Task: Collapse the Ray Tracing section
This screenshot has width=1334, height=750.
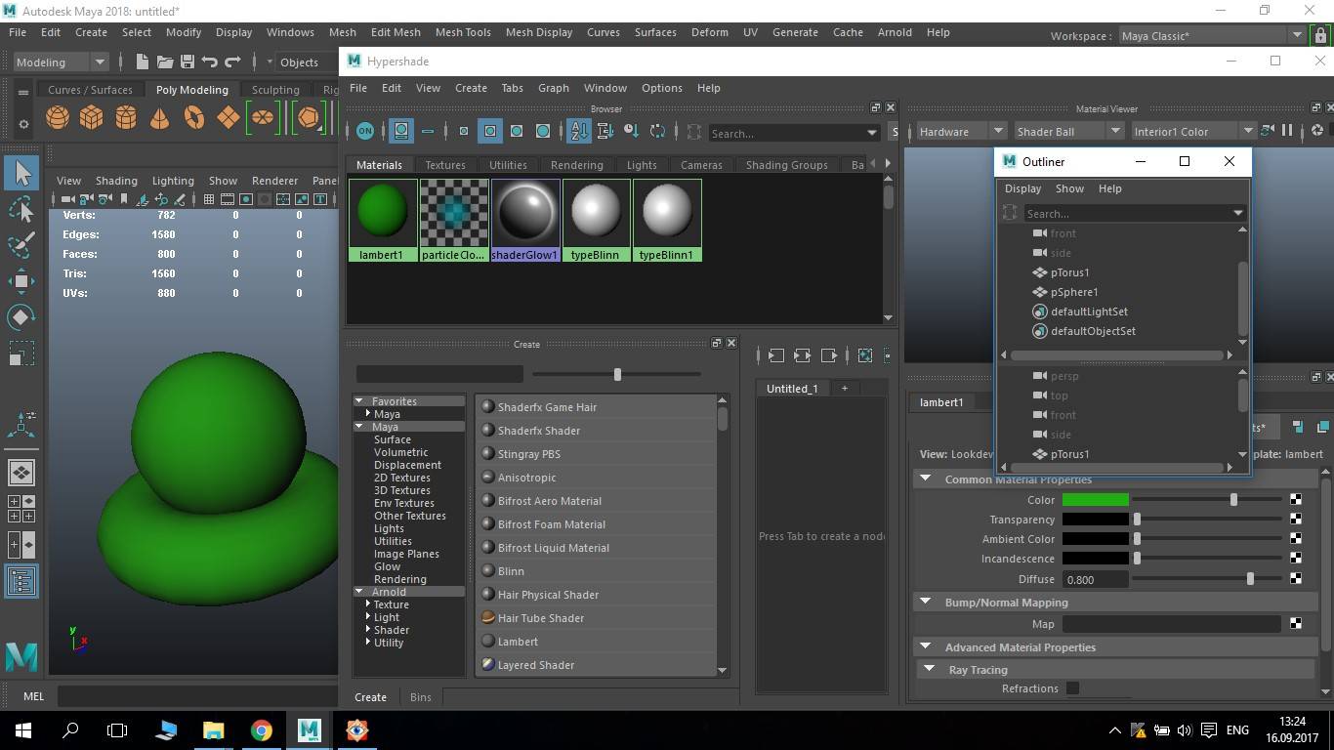Action: (929, 670)
